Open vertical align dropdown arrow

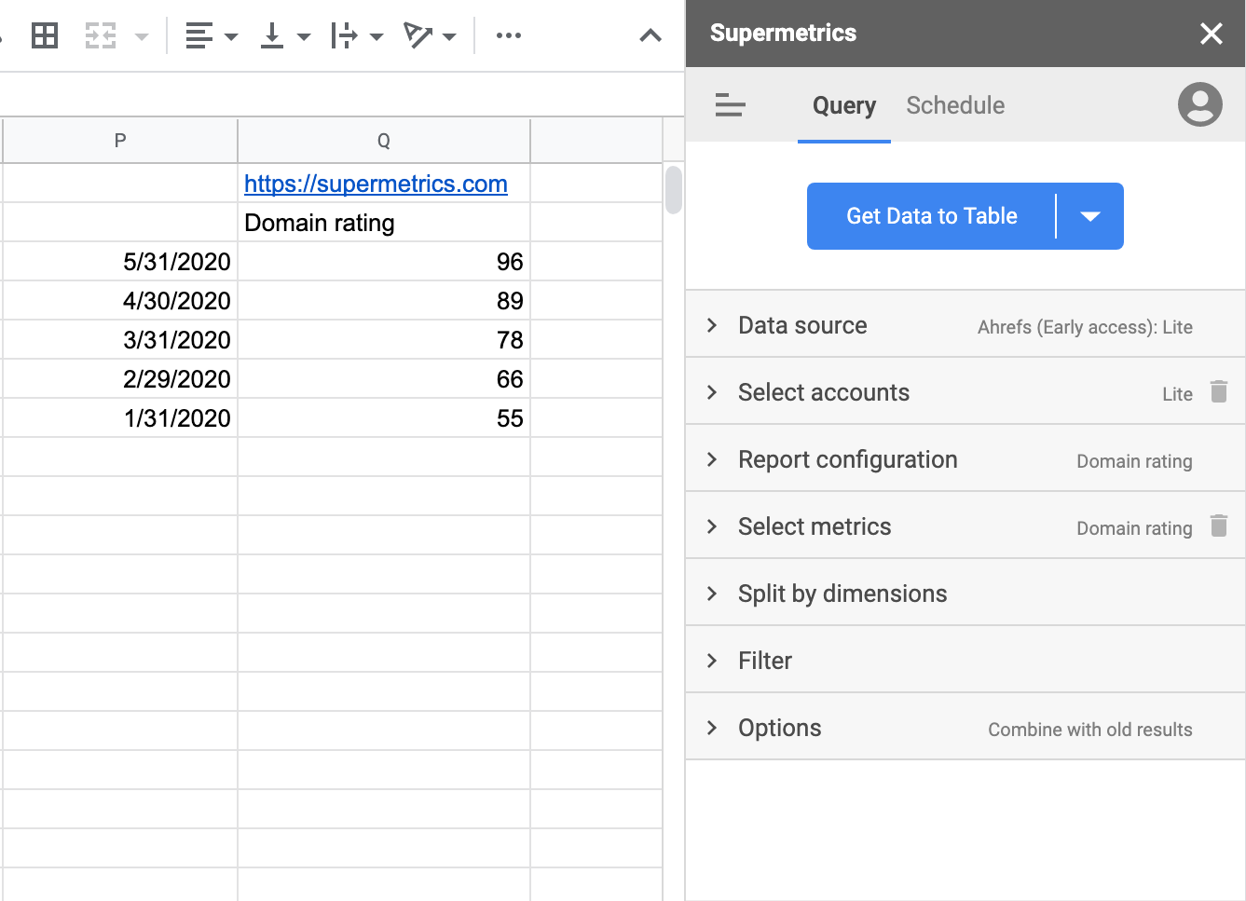click(304, 37)
